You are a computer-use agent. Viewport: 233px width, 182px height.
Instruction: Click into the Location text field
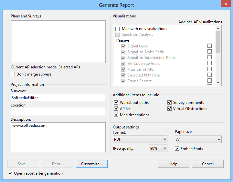coord(58,112)
